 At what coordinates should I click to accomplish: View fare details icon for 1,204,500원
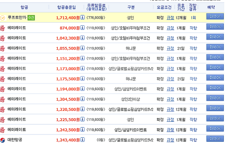click(83, 99)
